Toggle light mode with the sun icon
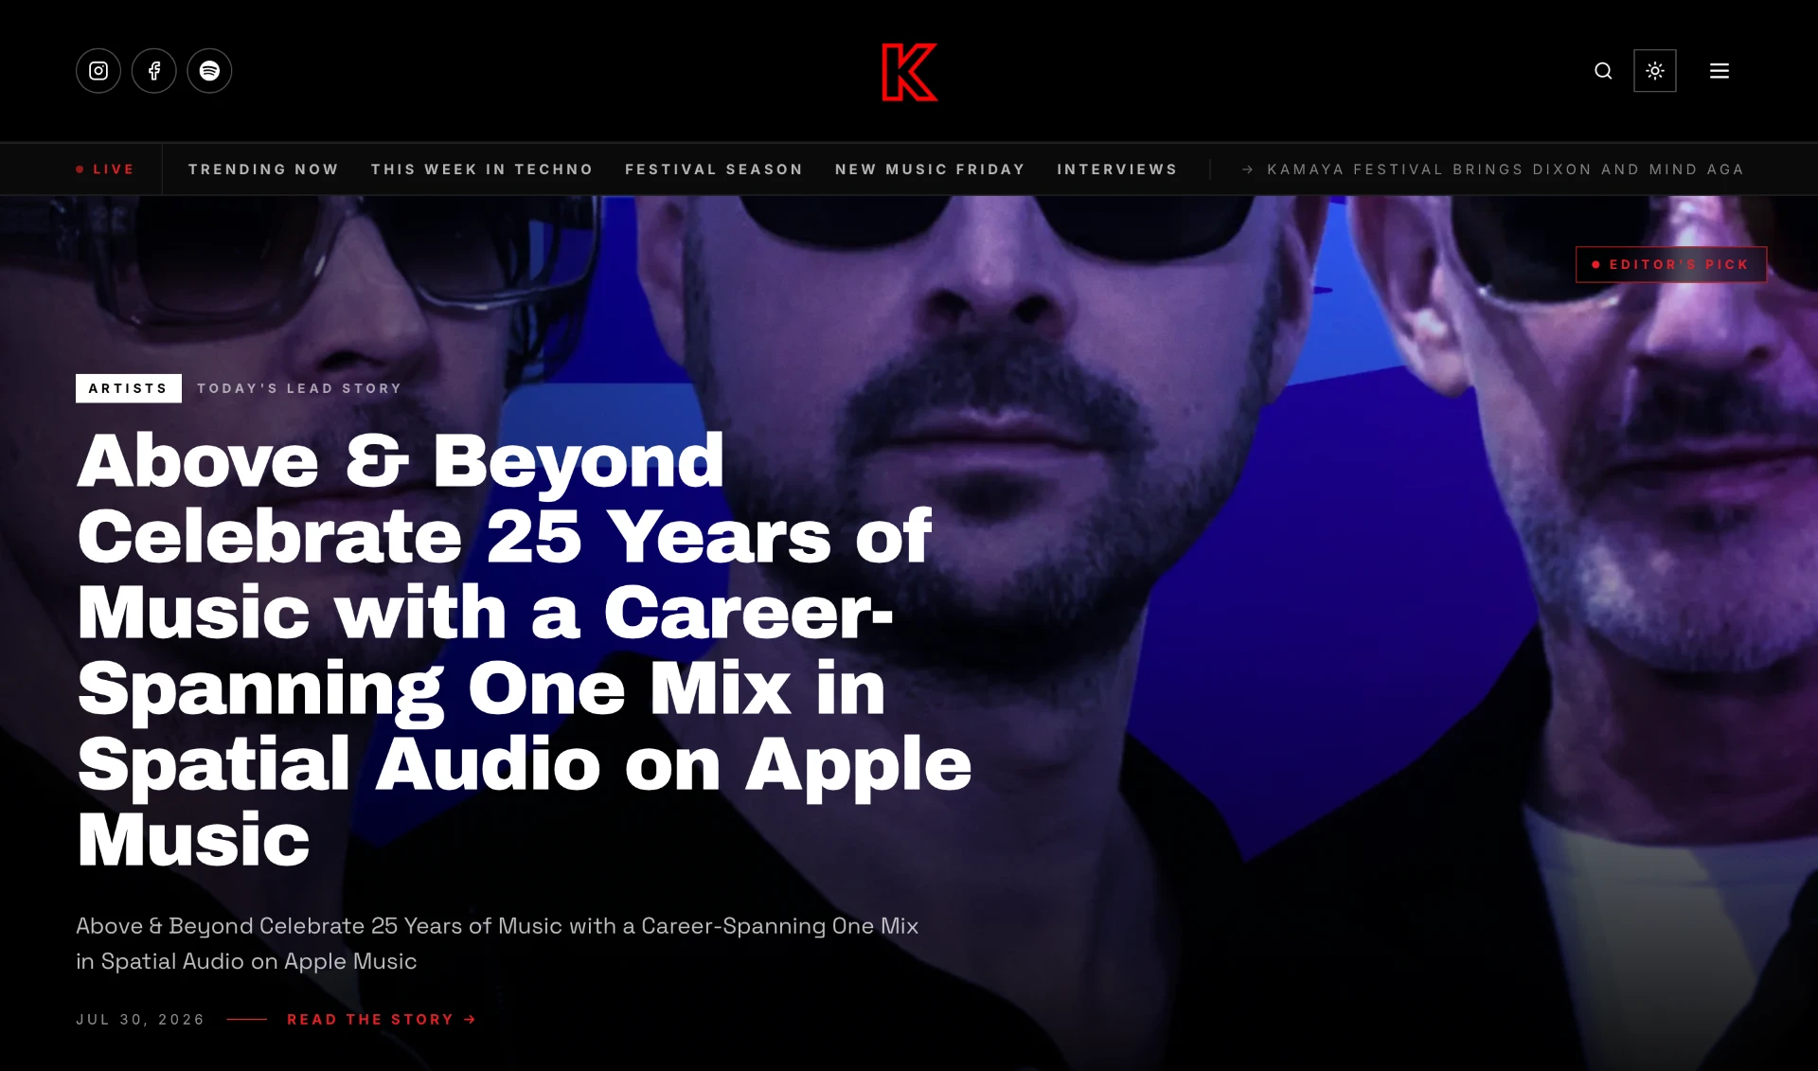The image size is (1818, 1071). coord(1655,71)
